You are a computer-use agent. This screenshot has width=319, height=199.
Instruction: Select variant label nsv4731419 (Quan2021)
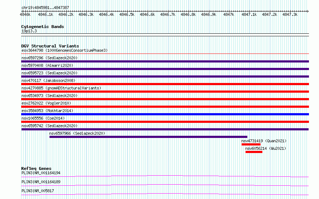(x=264, y=141)
